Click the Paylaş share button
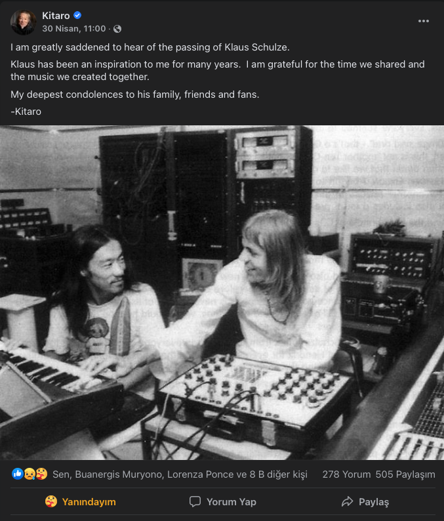 365,502
